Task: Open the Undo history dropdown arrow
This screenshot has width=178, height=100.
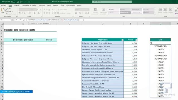Action: pyautogui.click(x=23, y=2)
